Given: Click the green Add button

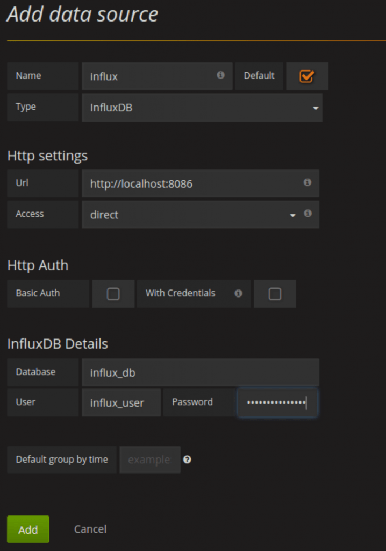Looking at the screenshot, I should pyautogui.click(x=28, y=529).
